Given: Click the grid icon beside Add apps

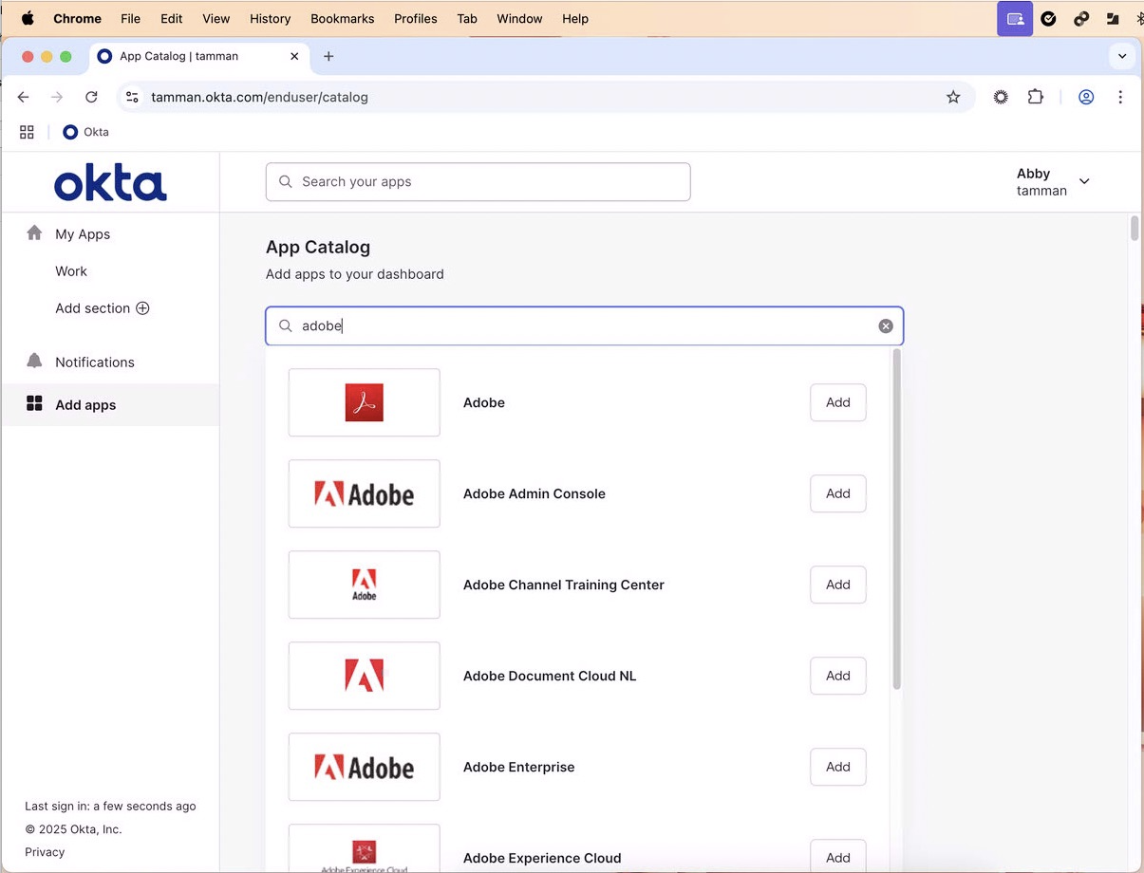Looking at the screenshot, I should [35, 403].
